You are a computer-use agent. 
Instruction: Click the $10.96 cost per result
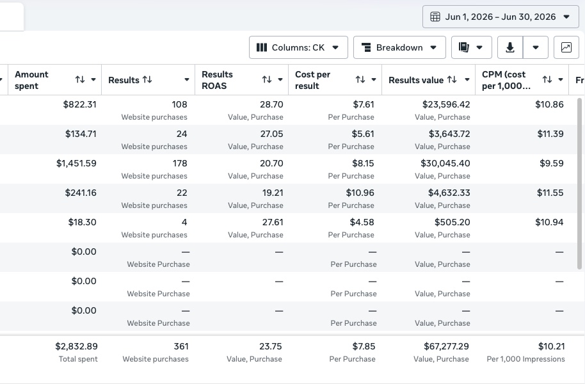[360, 193]
